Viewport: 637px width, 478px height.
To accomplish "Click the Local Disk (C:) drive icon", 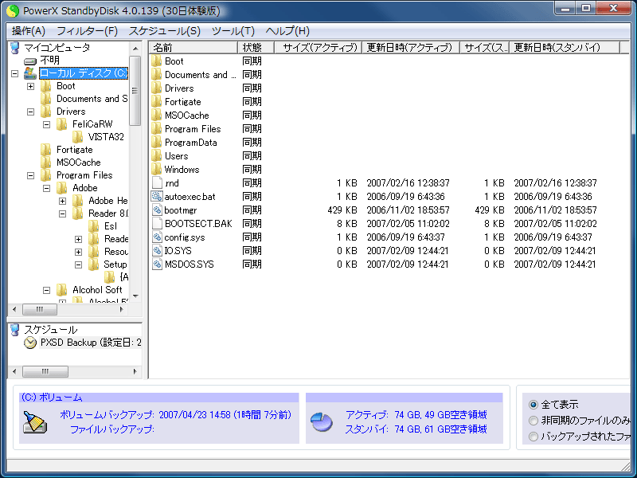I will click(x=30, y=73).
